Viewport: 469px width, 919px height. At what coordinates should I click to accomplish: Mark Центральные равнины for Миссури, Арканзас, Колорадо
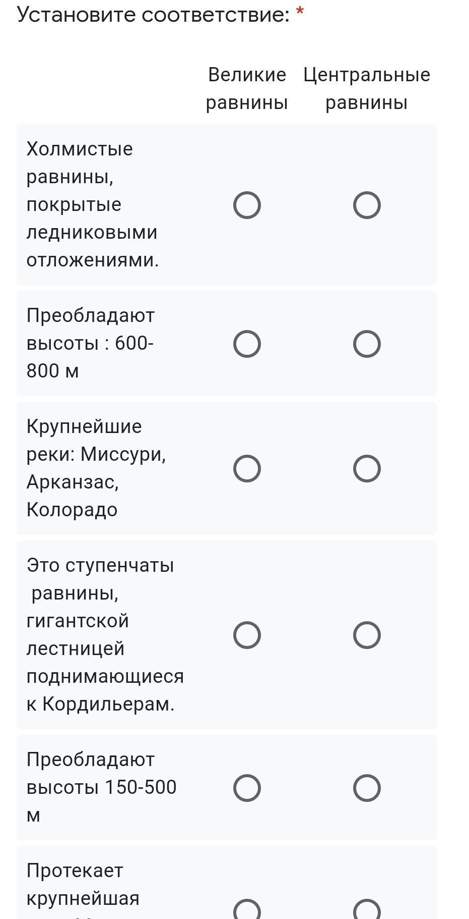[367, 469]
